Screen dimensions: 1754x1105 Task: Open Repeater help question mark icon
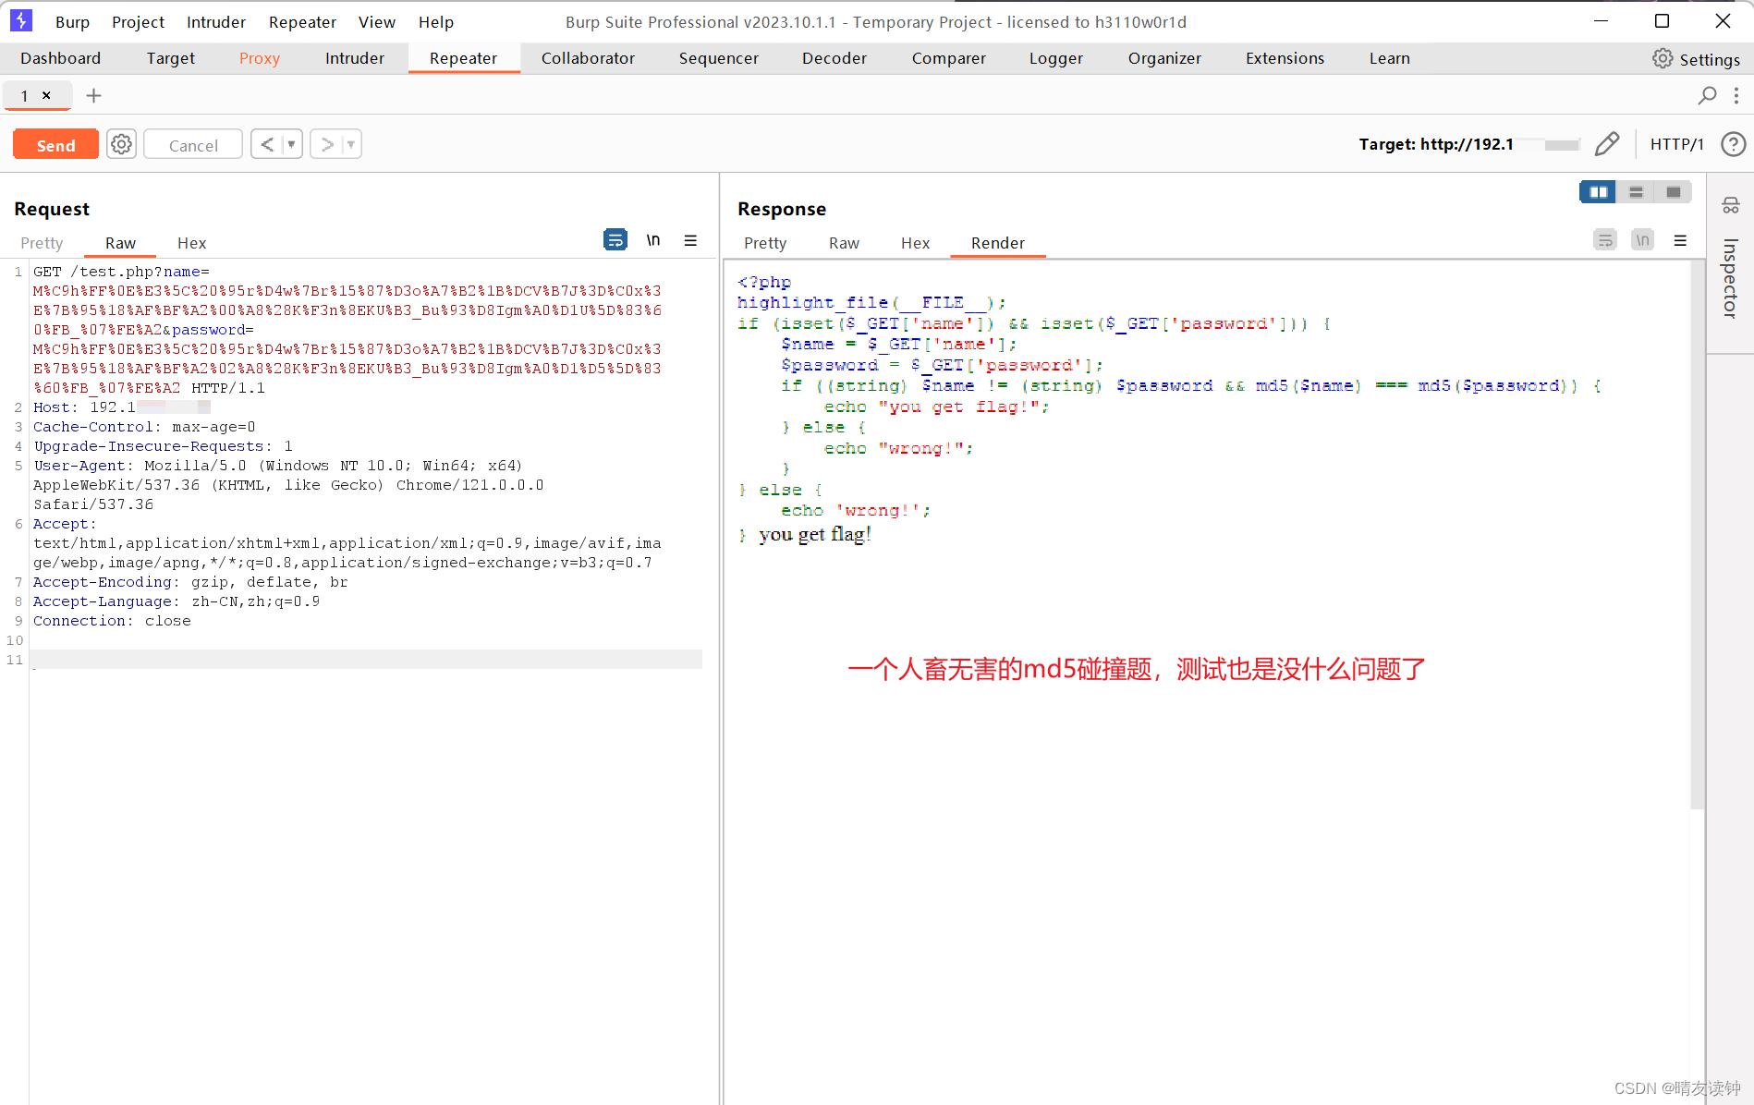1733,144
